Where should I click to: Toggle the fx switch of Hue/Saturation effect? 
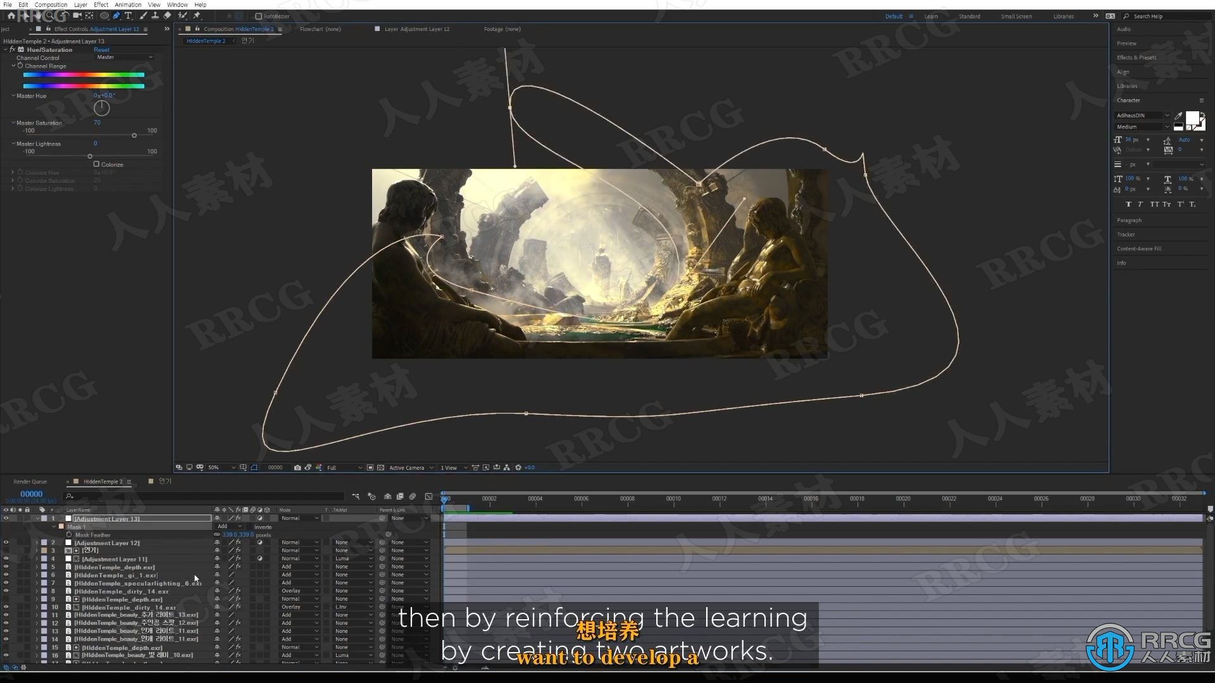coord(13,49)
